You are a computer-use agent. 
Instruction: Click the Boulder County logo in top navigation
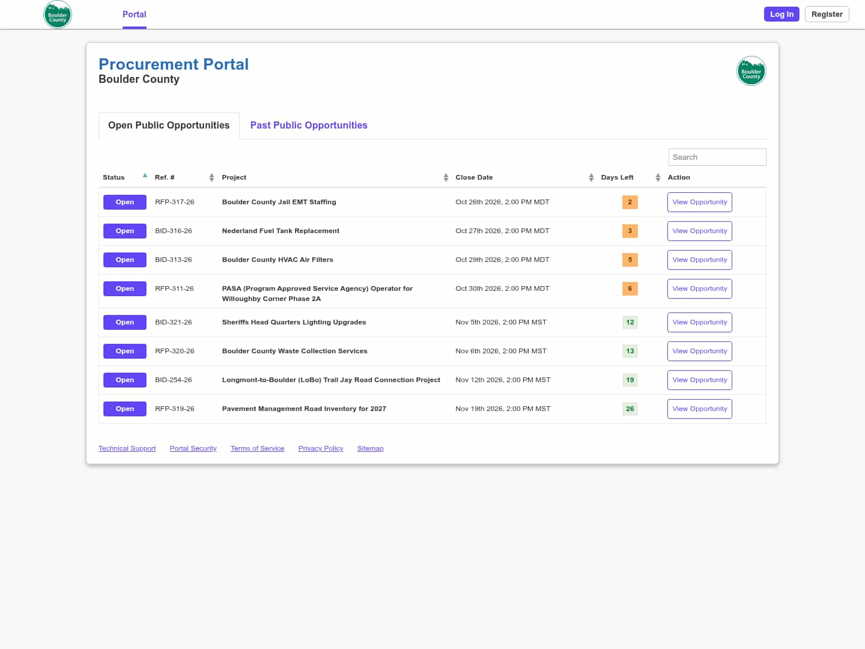[x=58, y=14]
